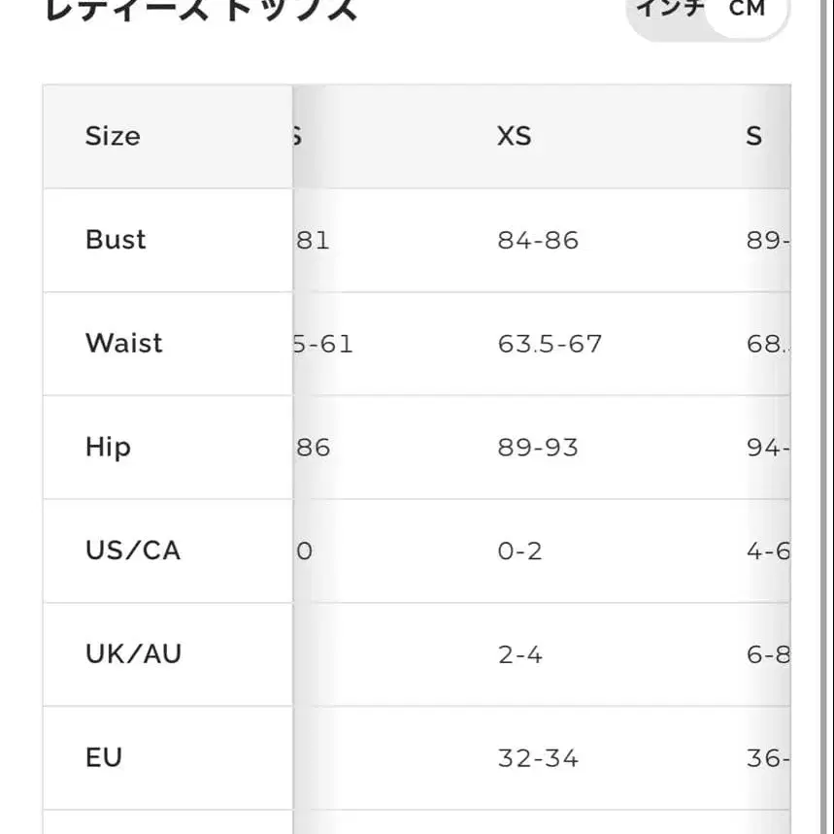Click the S UK/AU value 6-8

tap(768, 654)
